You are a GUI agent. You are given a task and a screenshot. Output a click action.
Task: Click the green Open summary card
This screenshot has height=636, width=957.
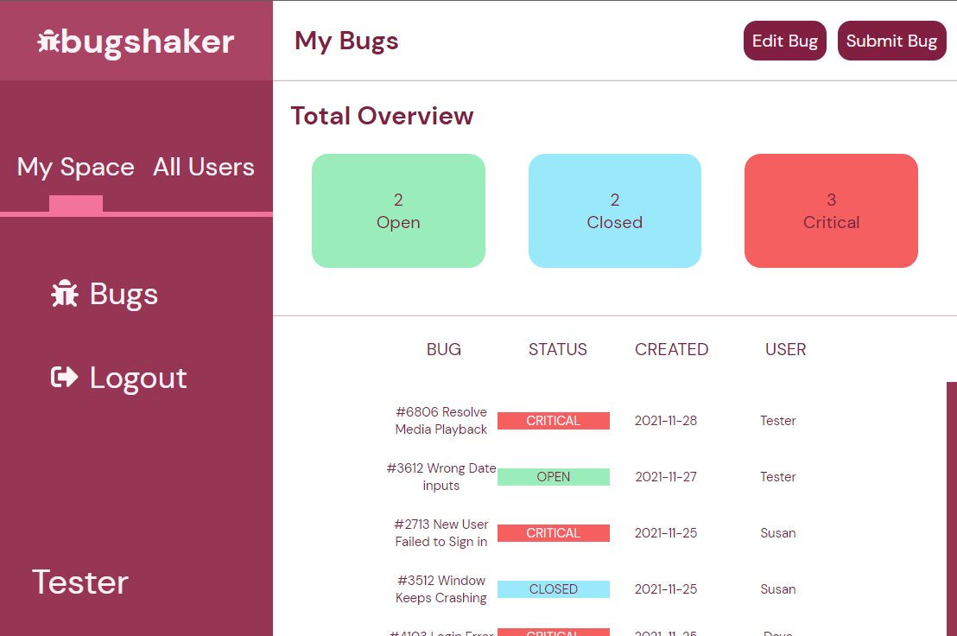click(x=398, y=210)
